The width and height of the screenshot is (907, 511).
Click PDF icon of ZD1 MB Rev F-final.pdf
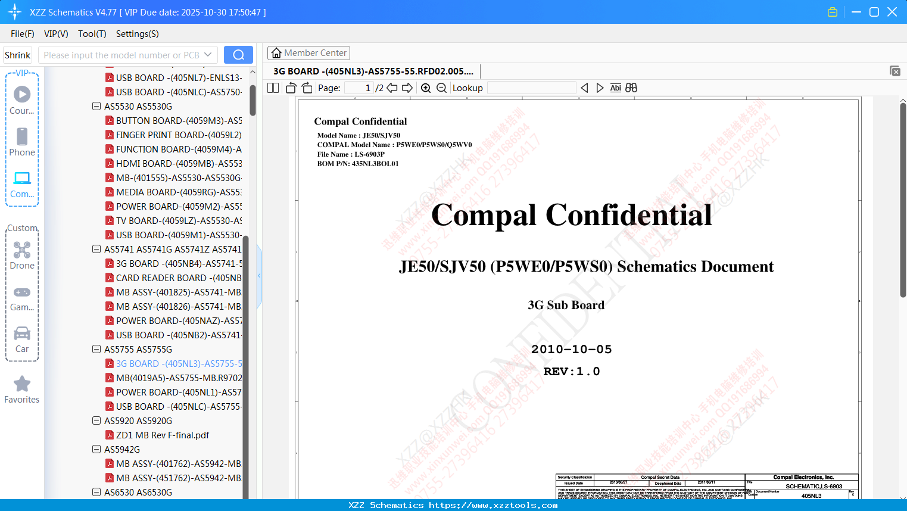coord(110,435)
